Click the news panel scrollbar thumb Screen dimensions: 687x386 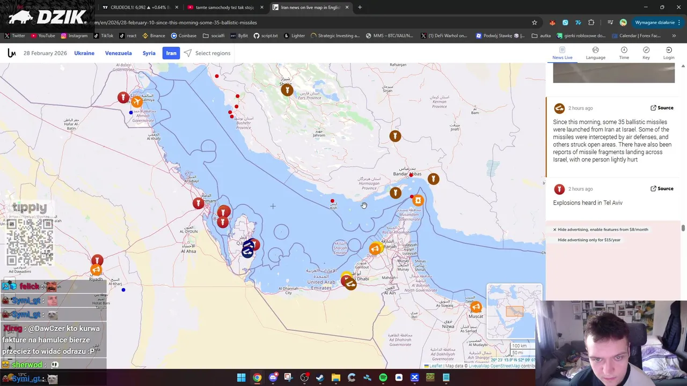pos(683,228)
